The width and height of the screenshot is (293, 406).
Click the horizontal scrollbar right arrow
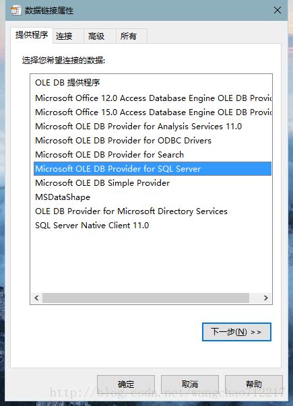coord(266,298)
